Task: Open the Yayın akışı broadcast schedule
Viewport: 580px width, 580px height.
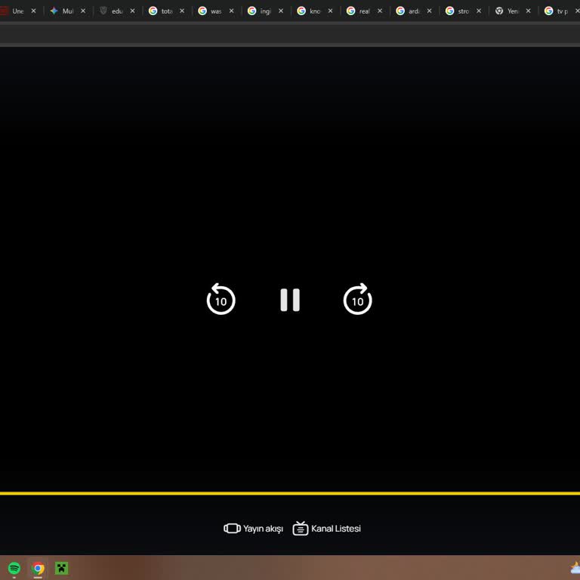Action: pos(254,529)
